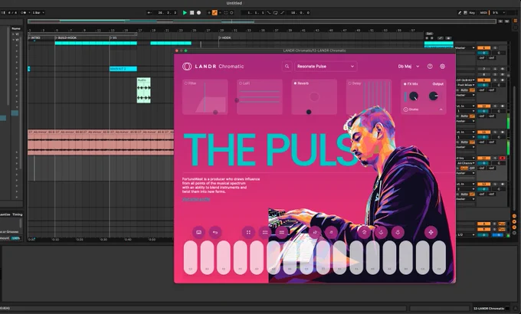Viewport: 521px width, 314px height.
Task: Enable Draw Mode pencil icon in Ableton
Action: (x=460, y=12)
